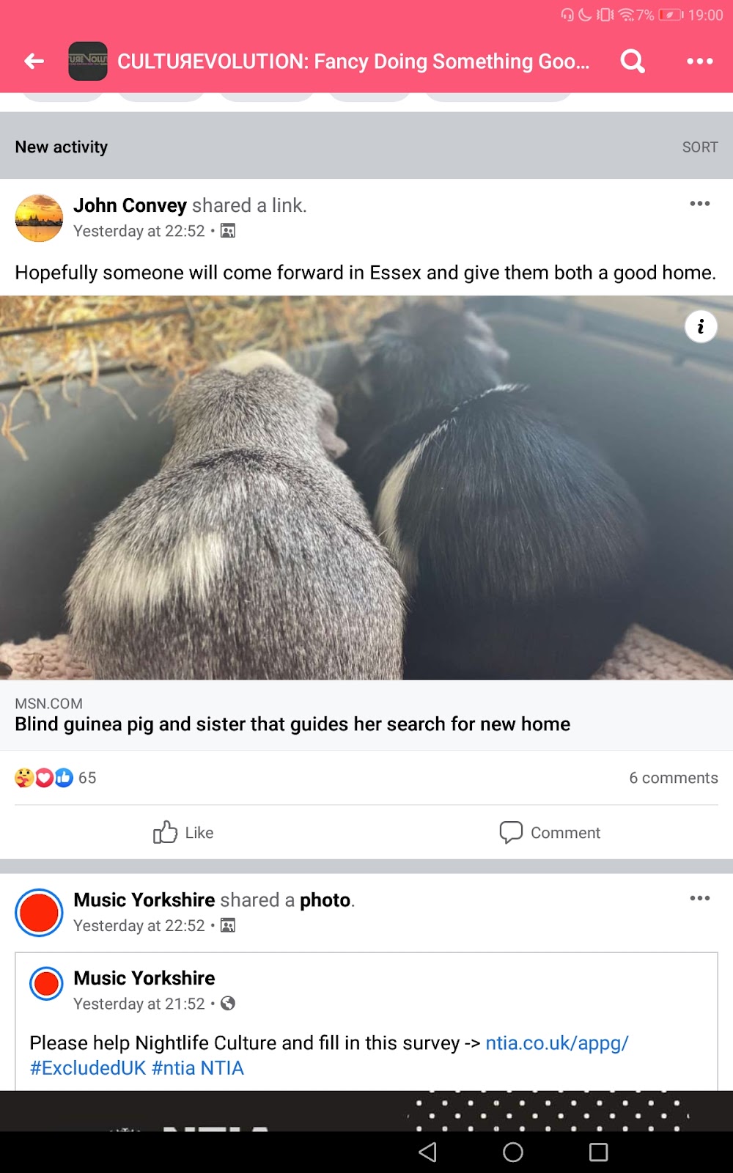Open John Convey post options menu
This screenshot has width=733, height=1173.
point(699,203)
